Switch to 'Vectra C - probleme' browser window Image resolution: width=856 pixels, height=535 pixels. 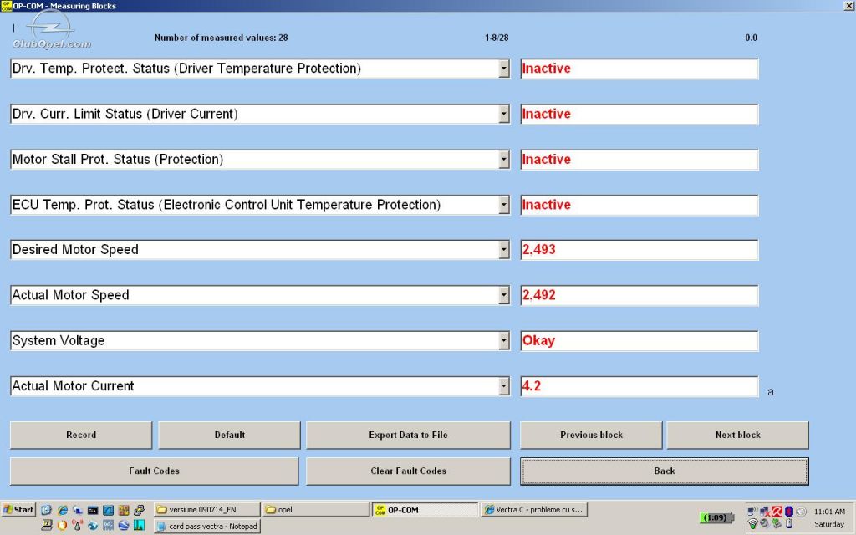tap(533, 510)
